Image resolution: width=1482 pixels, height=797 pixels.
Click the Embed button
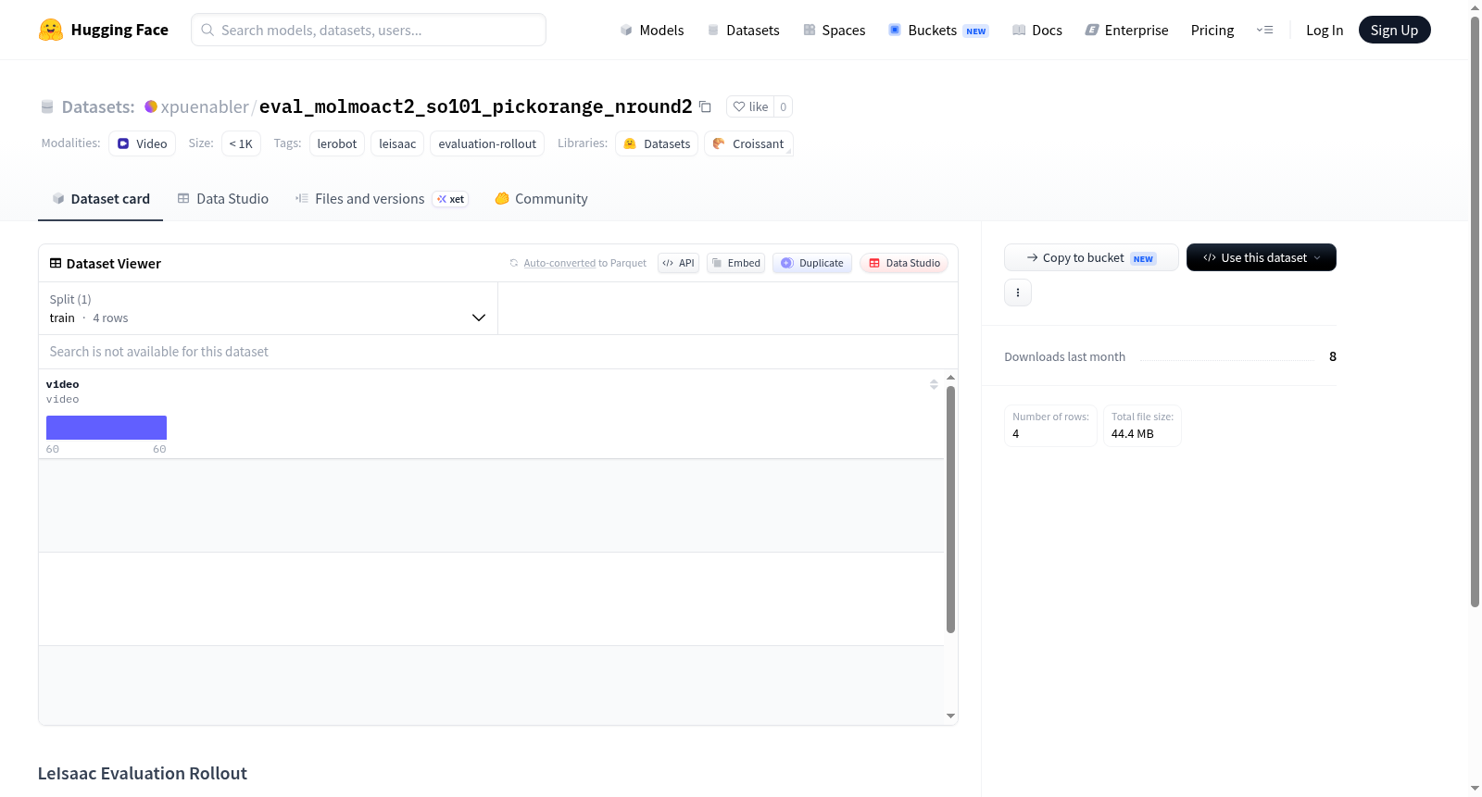[x=735, y=263]
